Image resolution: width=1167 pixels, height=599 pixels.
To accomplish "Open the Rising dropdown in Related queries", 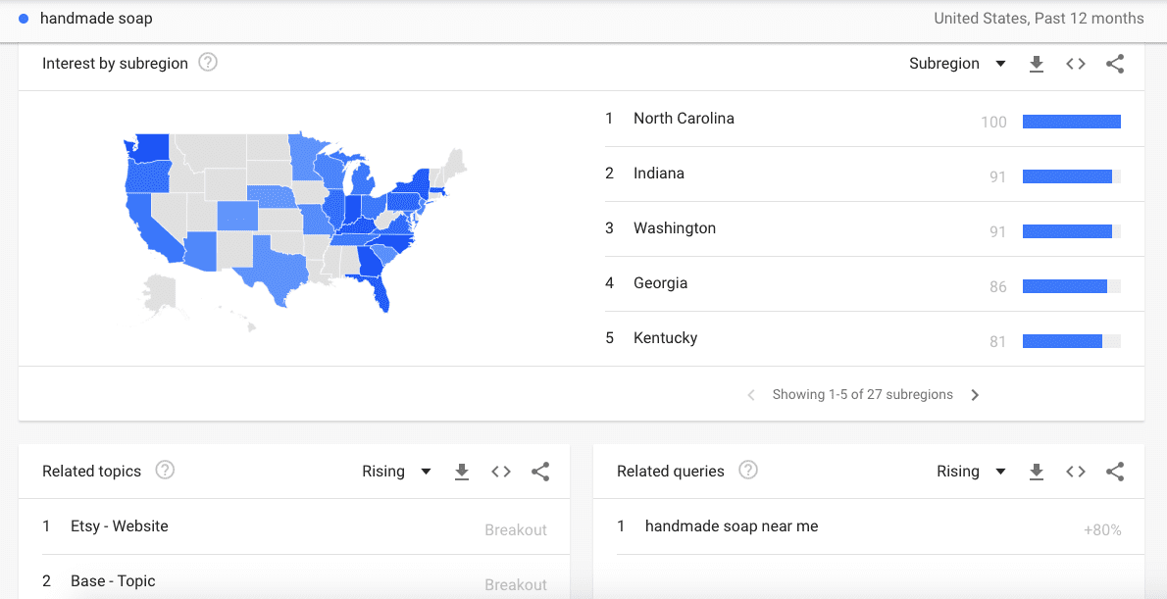I will pyautogui.click(x=971, y=472).
